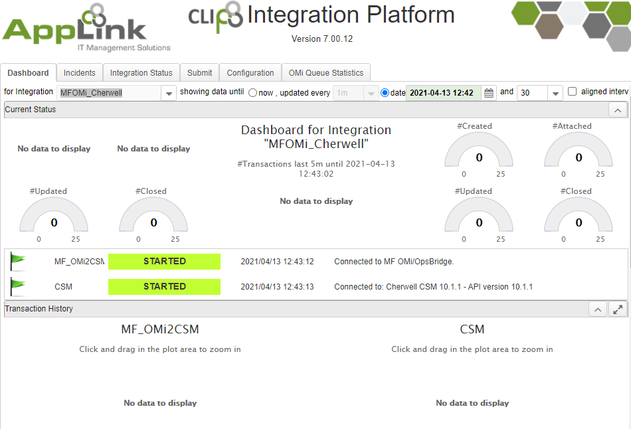The height and width of the screenshot is (429, 631).
Task: Open the Incidents tab
Action: click(x=80, y=73)
